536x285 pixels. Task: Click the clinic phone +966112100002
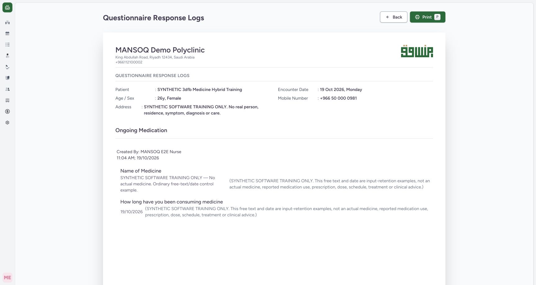pyautogui.click(x=129, y=62)
